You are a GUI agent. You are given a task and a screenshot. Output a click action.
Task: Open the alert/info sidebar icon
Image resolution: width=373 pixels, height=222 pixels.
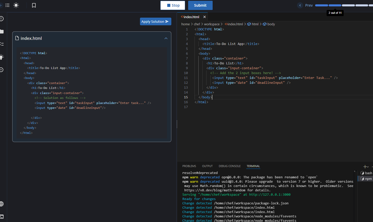click(x=2, y=19)
